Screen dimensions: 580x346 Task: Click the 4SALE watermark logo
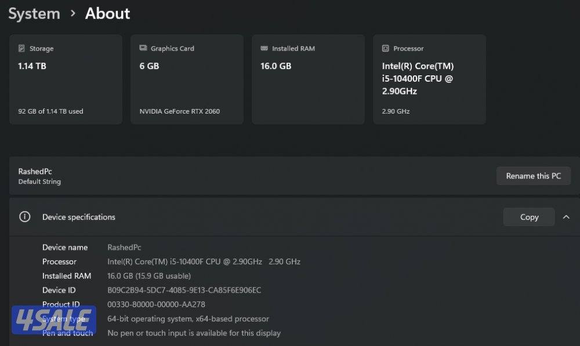pyautogui.click(x=53, y=320)
